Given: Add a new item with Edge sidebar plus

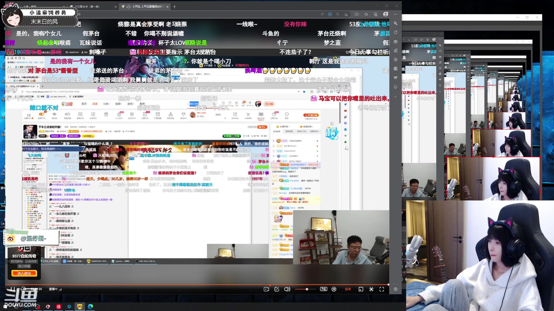Looking at the screenshot, I should (396, 96).
